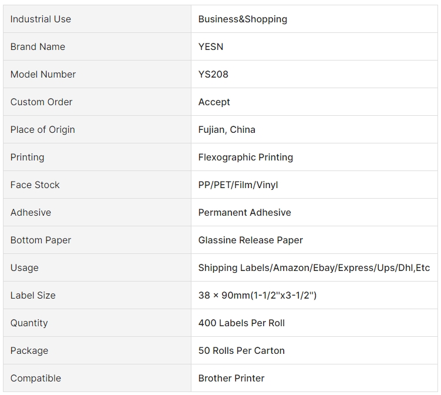441x395 pixels.
Task: Click the Brother Printer compatible value
Action: click(x=231, y=379)
